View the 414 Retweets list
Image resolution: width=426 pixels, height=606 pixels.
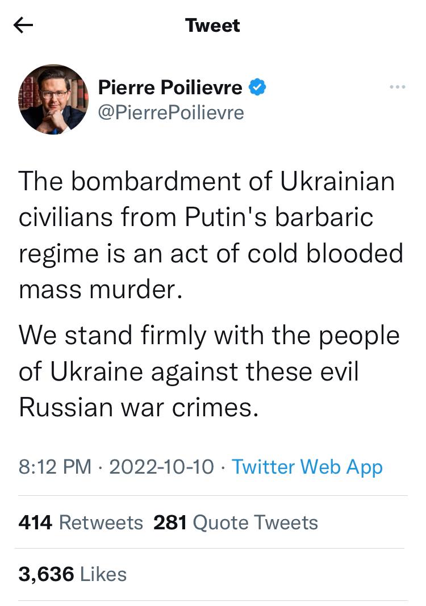click(x=81, y=523)
